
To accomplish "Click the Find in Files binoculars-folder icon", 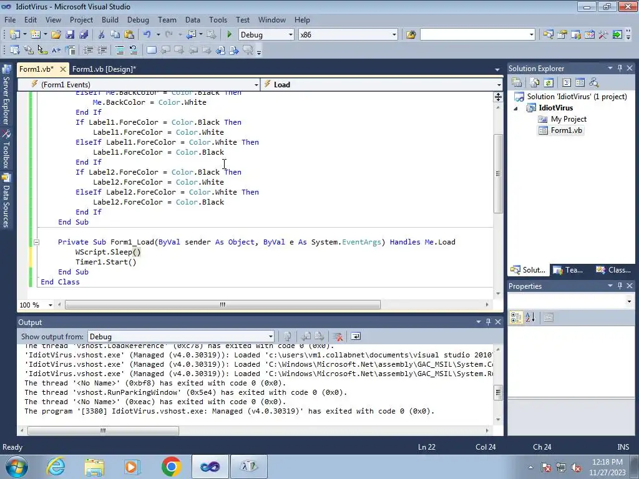I will (x=411, y=35).
